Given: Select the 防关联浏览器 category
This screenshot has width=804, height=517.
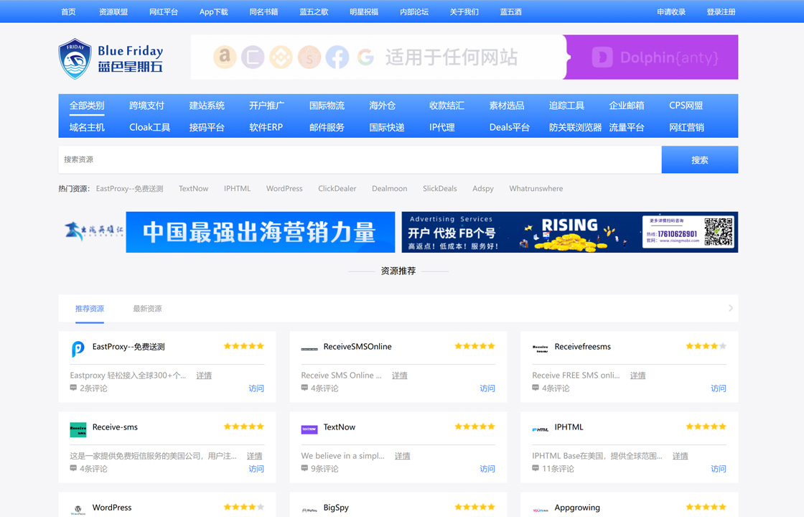Looking at the screenshot, I should [575, 127].
